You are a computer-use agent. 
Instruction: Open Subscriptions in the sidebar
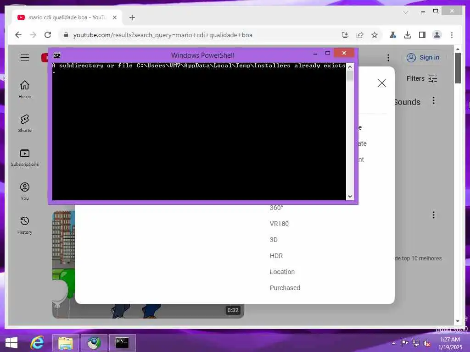(25, 157)
